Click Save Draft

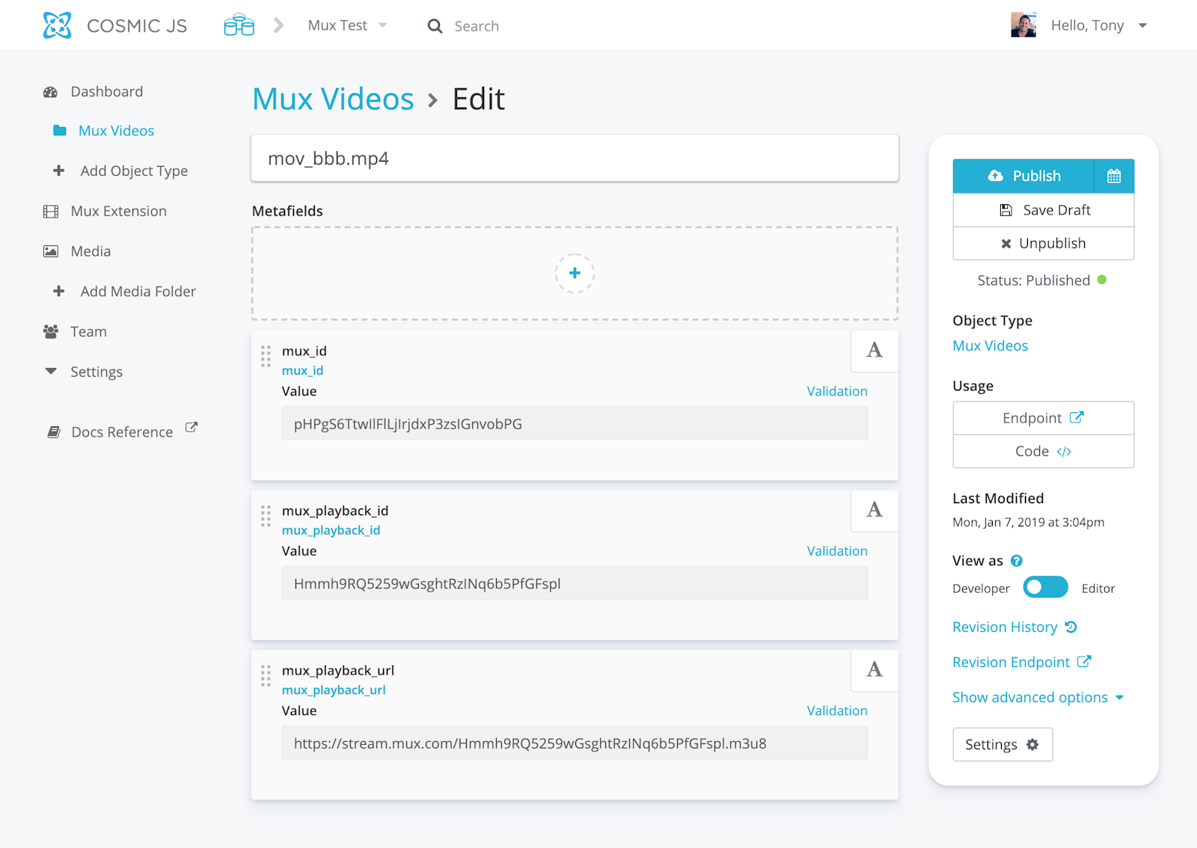[x=1043, y=210]
